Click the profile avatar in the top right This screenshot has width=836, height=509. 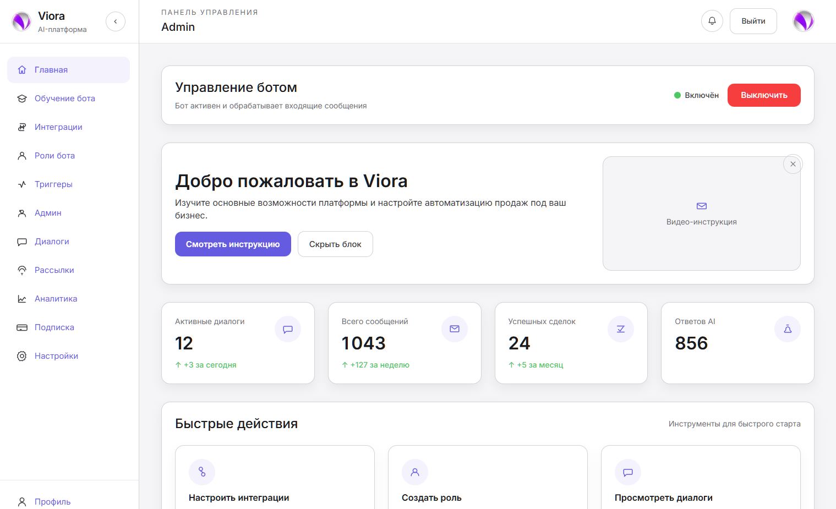click(x=803, y=21)
